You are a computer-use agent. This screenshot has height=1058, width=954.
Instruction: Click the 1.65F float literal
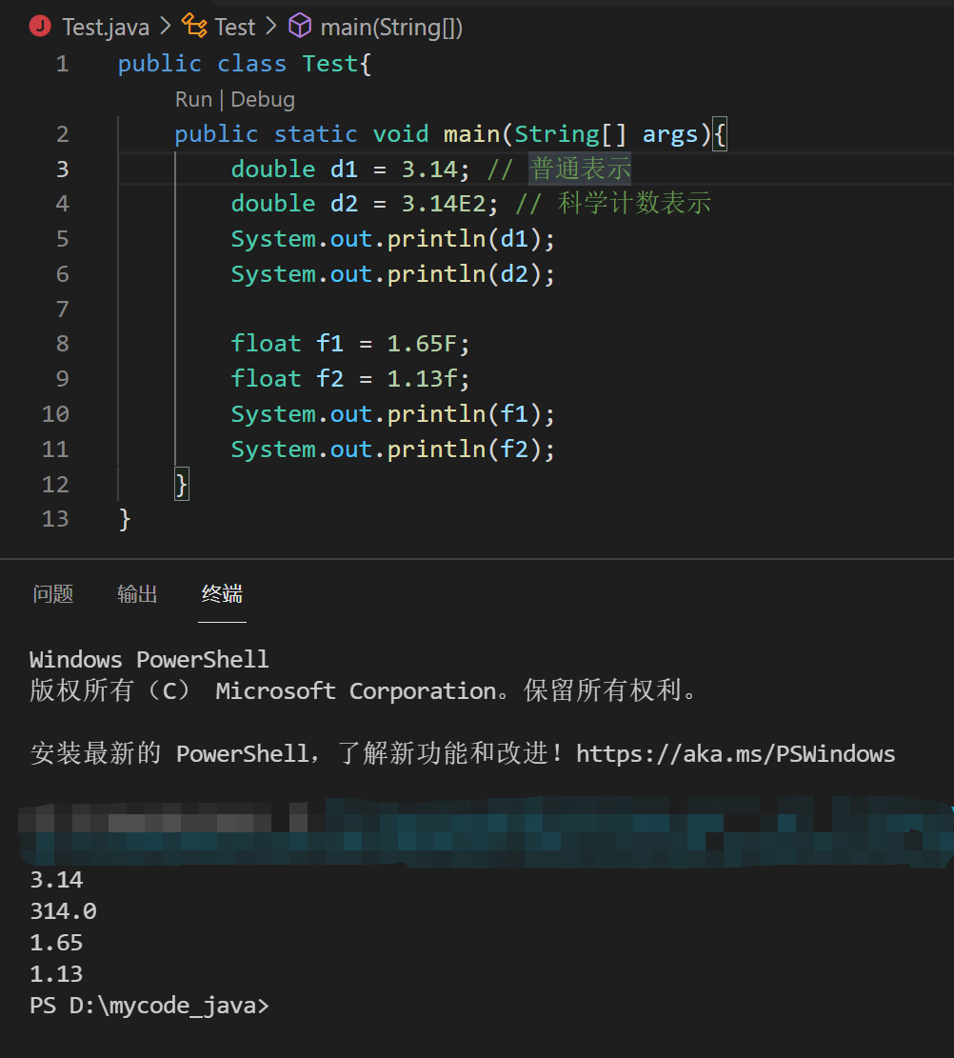423,344
